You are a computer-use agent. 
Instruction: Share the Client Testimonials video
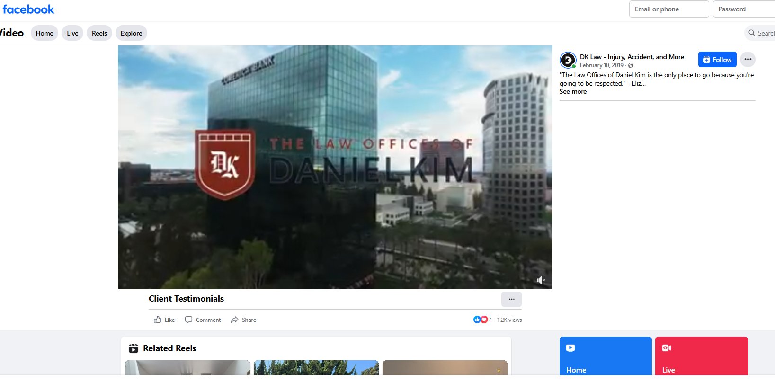coord(243,320)
